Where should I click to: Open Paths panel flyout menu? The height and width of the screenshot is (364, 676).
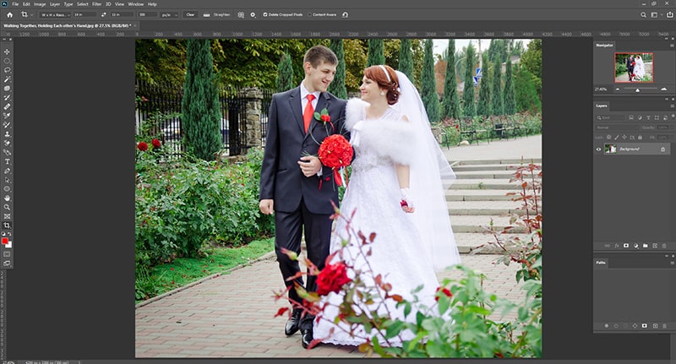[x=672, y=263]
